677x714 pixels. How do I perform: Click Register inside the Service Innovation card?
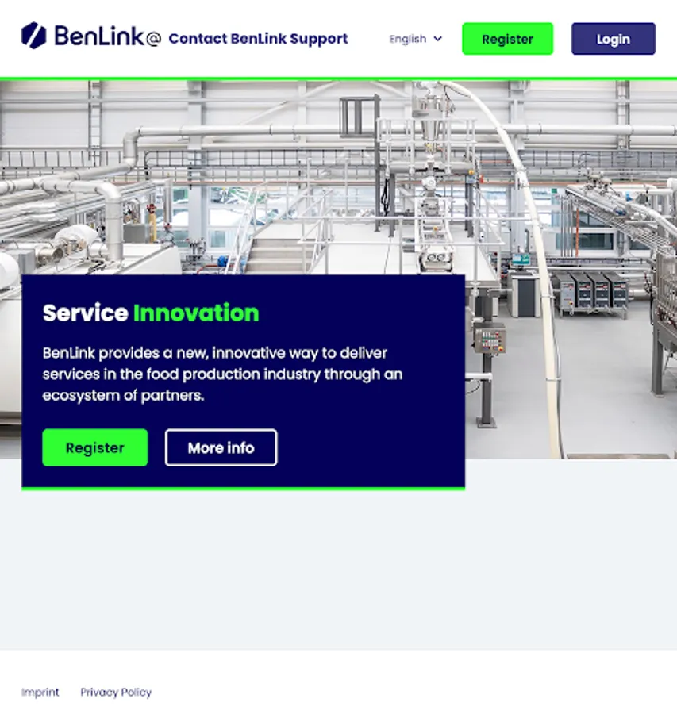[x=95, y=447]
